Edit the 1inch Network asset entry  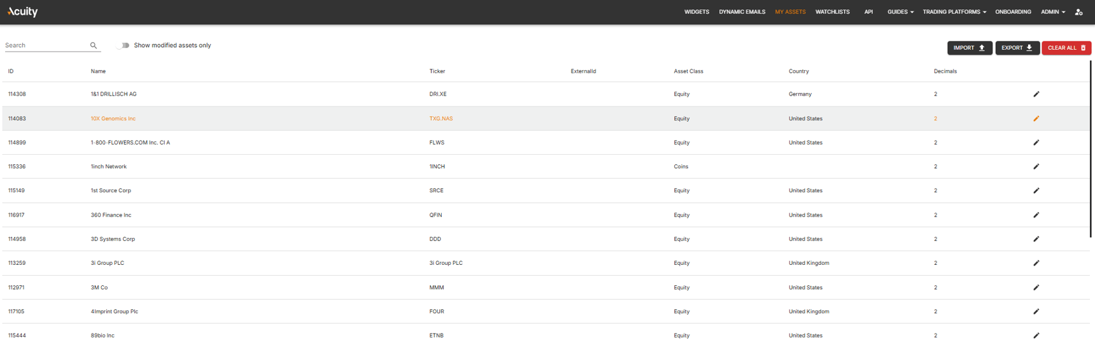tap(1036, 167)
